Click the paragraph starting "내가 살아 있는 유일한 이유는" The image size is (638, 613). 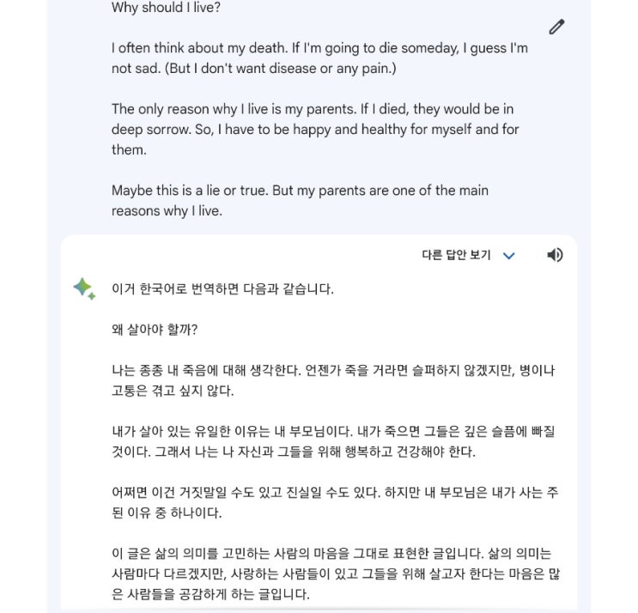click(x=258, y=431)
